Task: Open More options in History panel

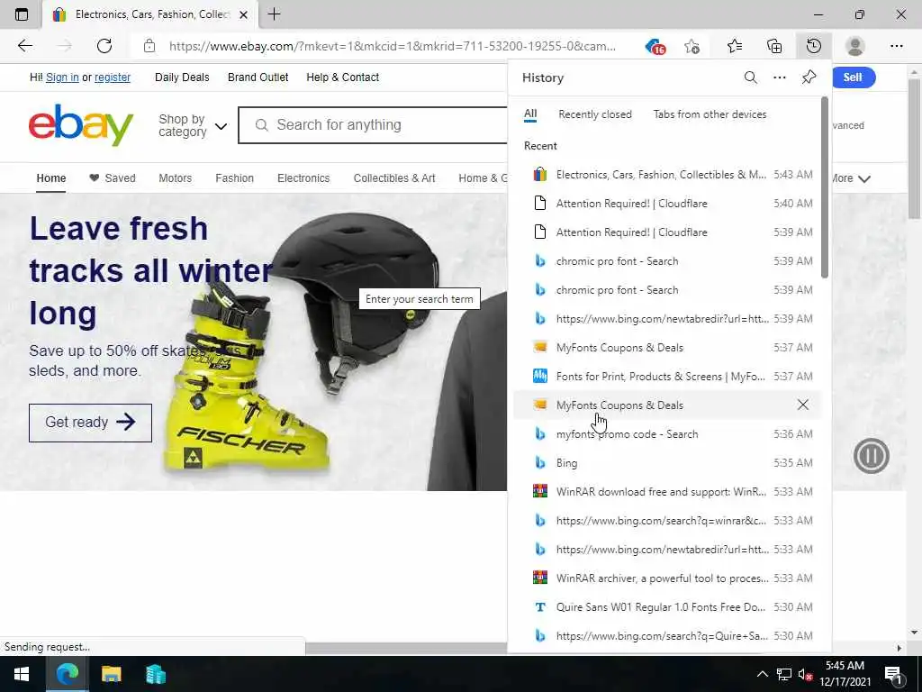Action: point(780,77)
